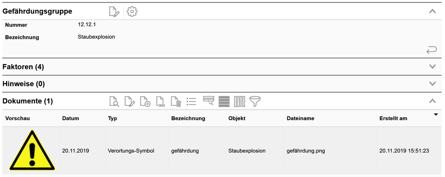Open table column menu arrow near Erstellt am

click(x=436, y=114)
